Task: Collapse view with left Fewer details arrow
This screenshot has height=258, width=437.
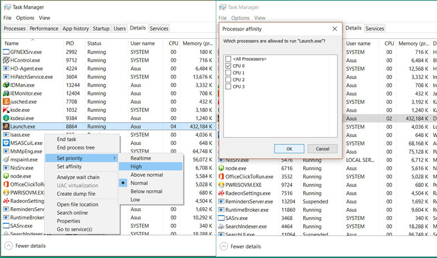Action: coord(9,246)
